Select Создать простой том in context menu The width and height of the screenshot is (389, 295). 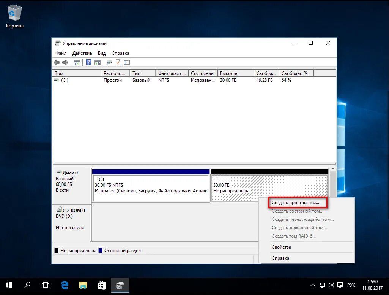pos(296,203)
